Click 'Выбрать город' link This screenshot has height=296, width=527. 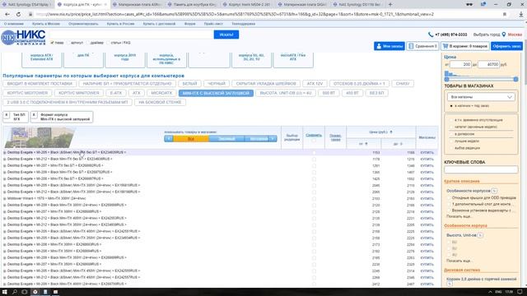tap(487, 35)
